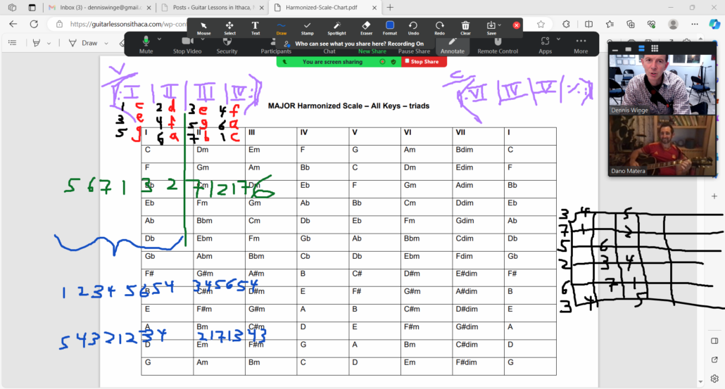The image size is (725, 389).
Task: Pick the Stamp annotation tool
Action: [x=307, y=27]
